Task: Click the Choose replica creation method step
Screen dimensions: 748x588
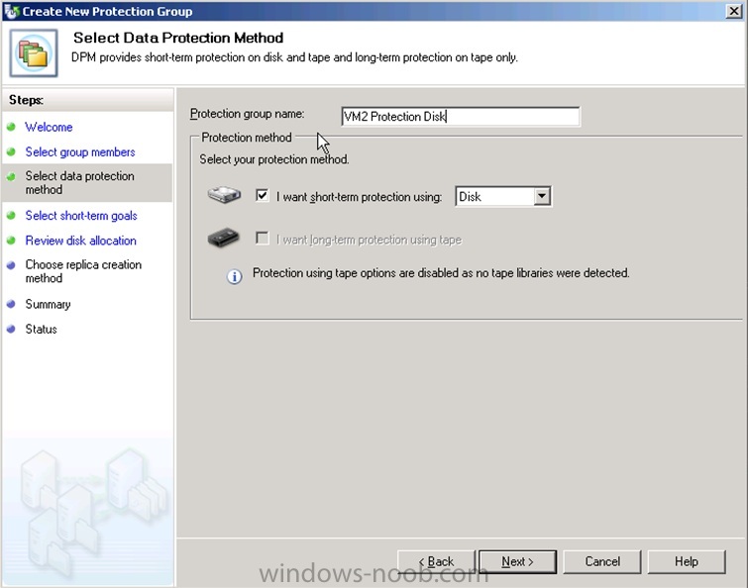Action: click(x=83, y=271)
